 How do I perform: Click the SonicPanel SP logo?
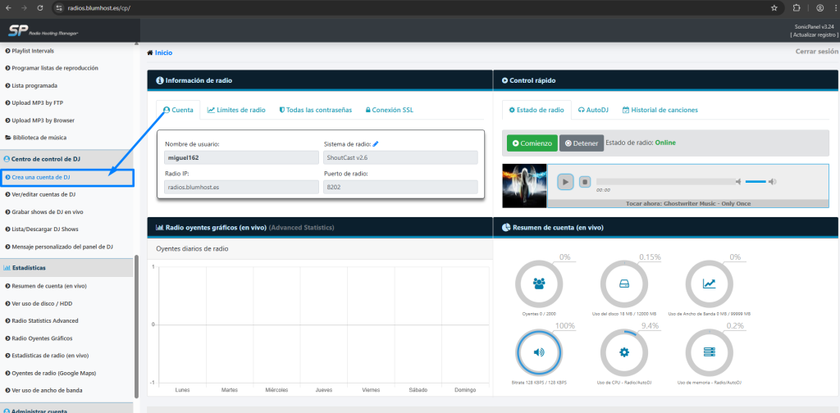tap(44, 30)
